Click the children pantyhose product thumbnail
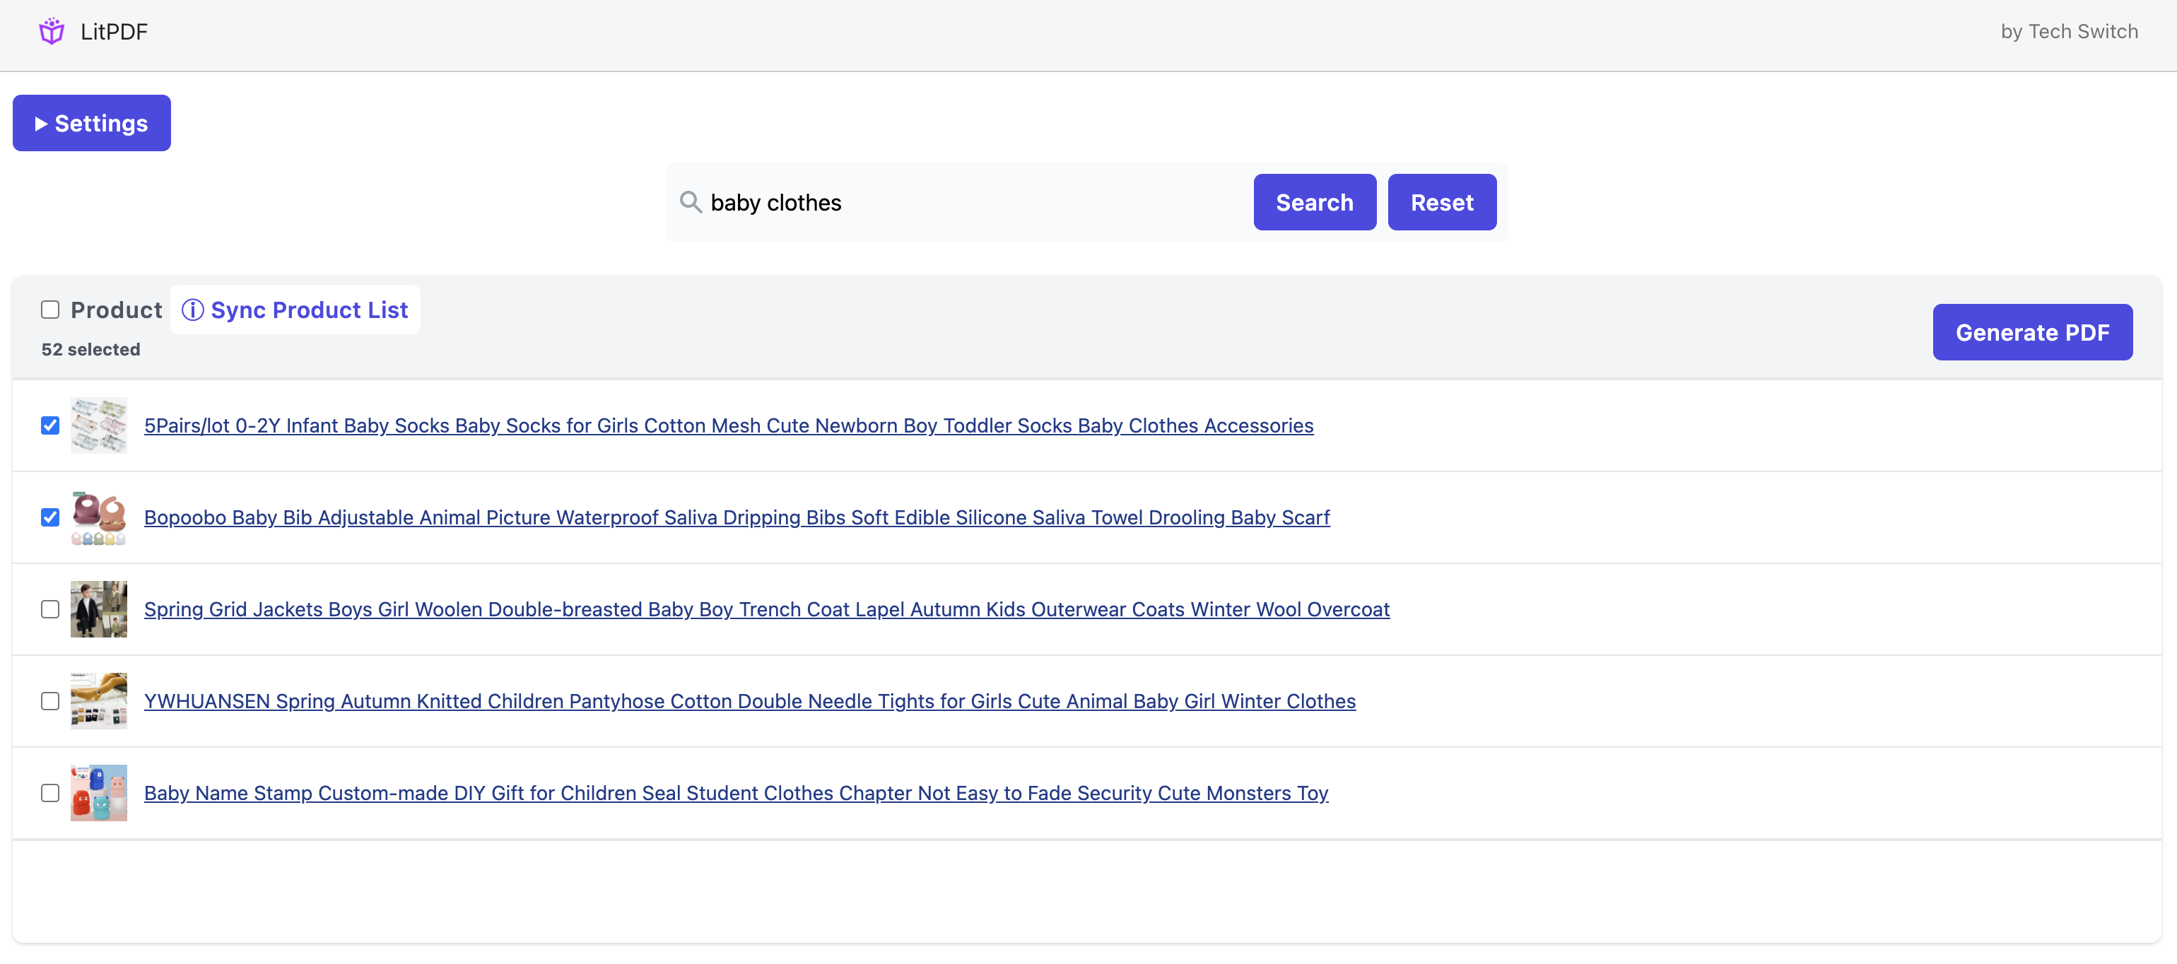2177x964 pixels. tap(99, 700)
